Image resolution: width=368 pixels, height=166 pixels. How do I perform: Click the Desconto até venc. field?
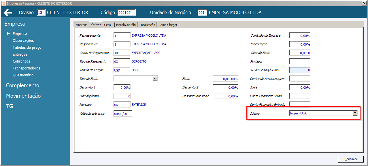(x=226, y=96)
